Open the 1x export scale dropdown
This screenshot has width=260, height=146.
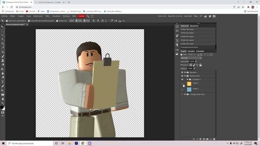[71, 21]
